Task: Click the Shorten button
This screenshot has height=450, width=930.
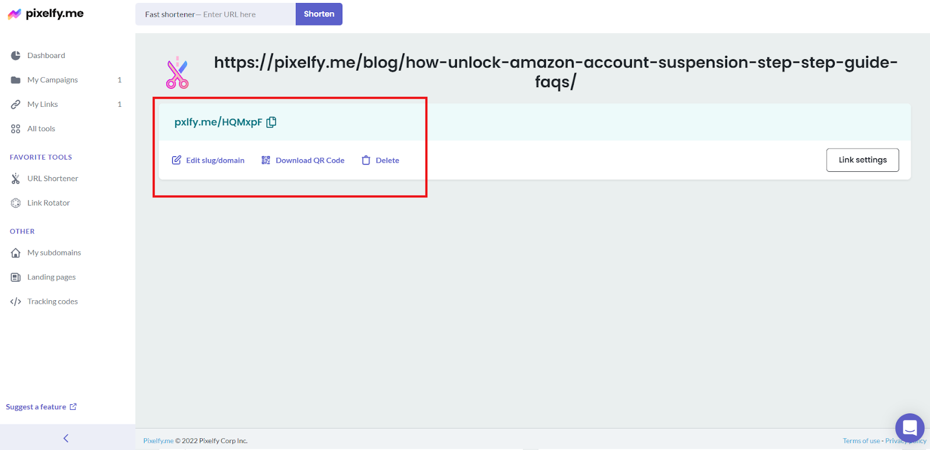Action: tap(319, 14)
